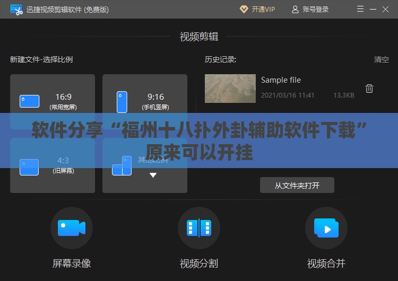Select the 4:3 old screen ratio card

click(53, 165)
